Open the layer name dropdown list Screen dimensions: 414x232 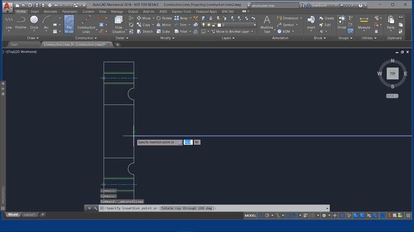254,25
